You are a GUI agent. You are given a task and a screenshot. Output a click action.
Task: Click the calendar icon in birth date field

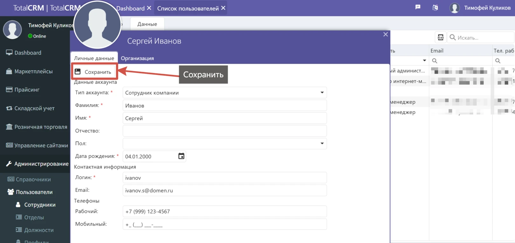pyautogui.click(x=181, y=156)
